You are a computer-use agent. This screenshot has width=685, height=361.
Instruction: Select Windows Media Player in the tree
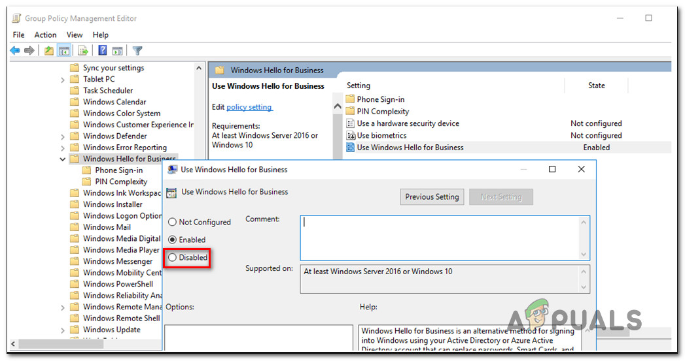tap(121, 250)
